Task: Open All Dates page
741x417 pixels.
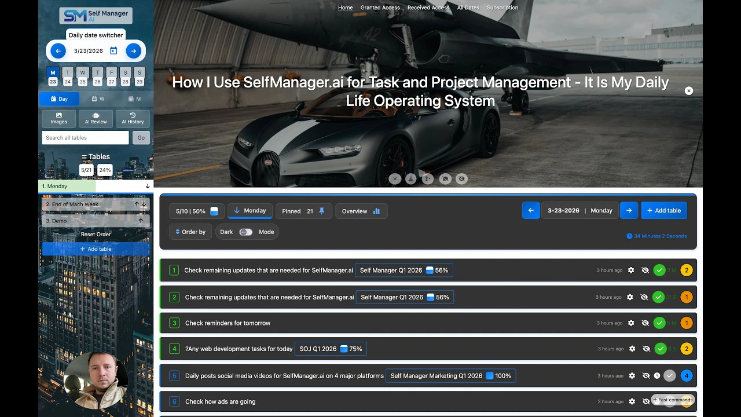Action: (468, 8)
